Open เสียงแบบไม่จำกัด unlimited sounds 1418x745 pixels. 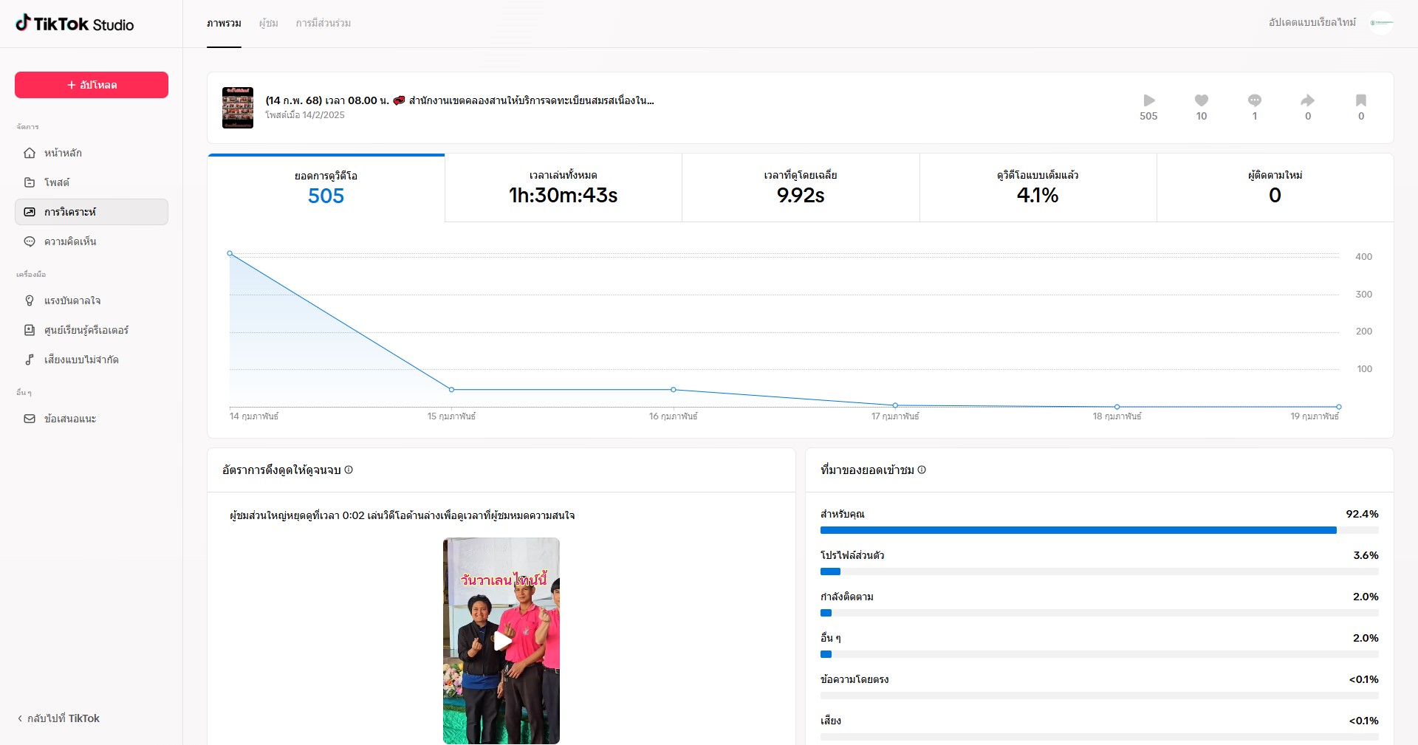click(81, 360)
